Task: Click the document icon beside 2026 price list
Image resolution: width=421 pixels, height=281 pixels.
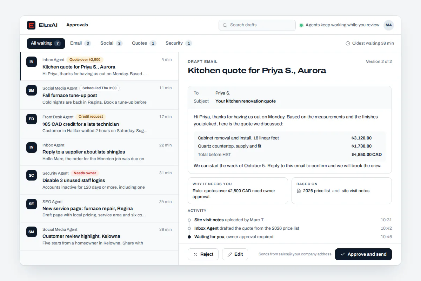Action: click(299, 191)
